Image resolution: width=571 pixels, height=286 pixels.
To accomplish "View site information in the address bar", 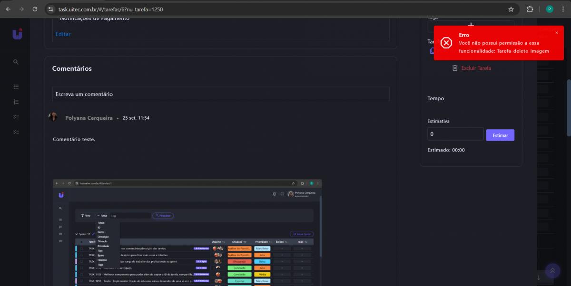I will pyautogui.click(x=51, y=9).
